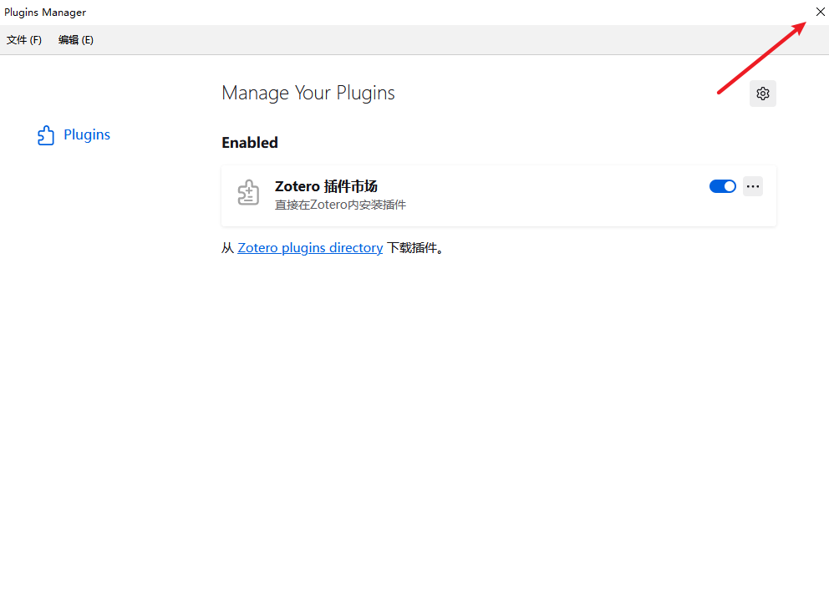This screenshot has width=829, height=608.
Task: Click the 从 text before the directory link
Action: coord(227,248)
